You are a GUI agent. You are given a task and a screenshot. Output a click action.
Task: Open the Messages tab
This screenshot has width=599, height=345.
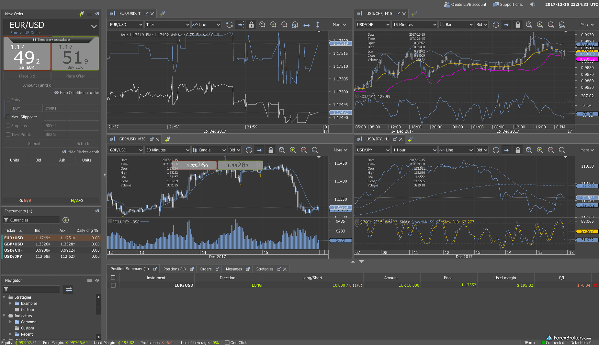click(234, 269)
